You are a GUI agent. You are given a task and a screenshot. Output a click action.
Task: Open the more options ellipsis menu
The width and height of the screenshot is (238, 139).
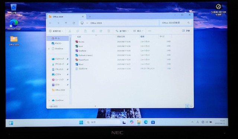pyautogui.click(x=149, y=31)
